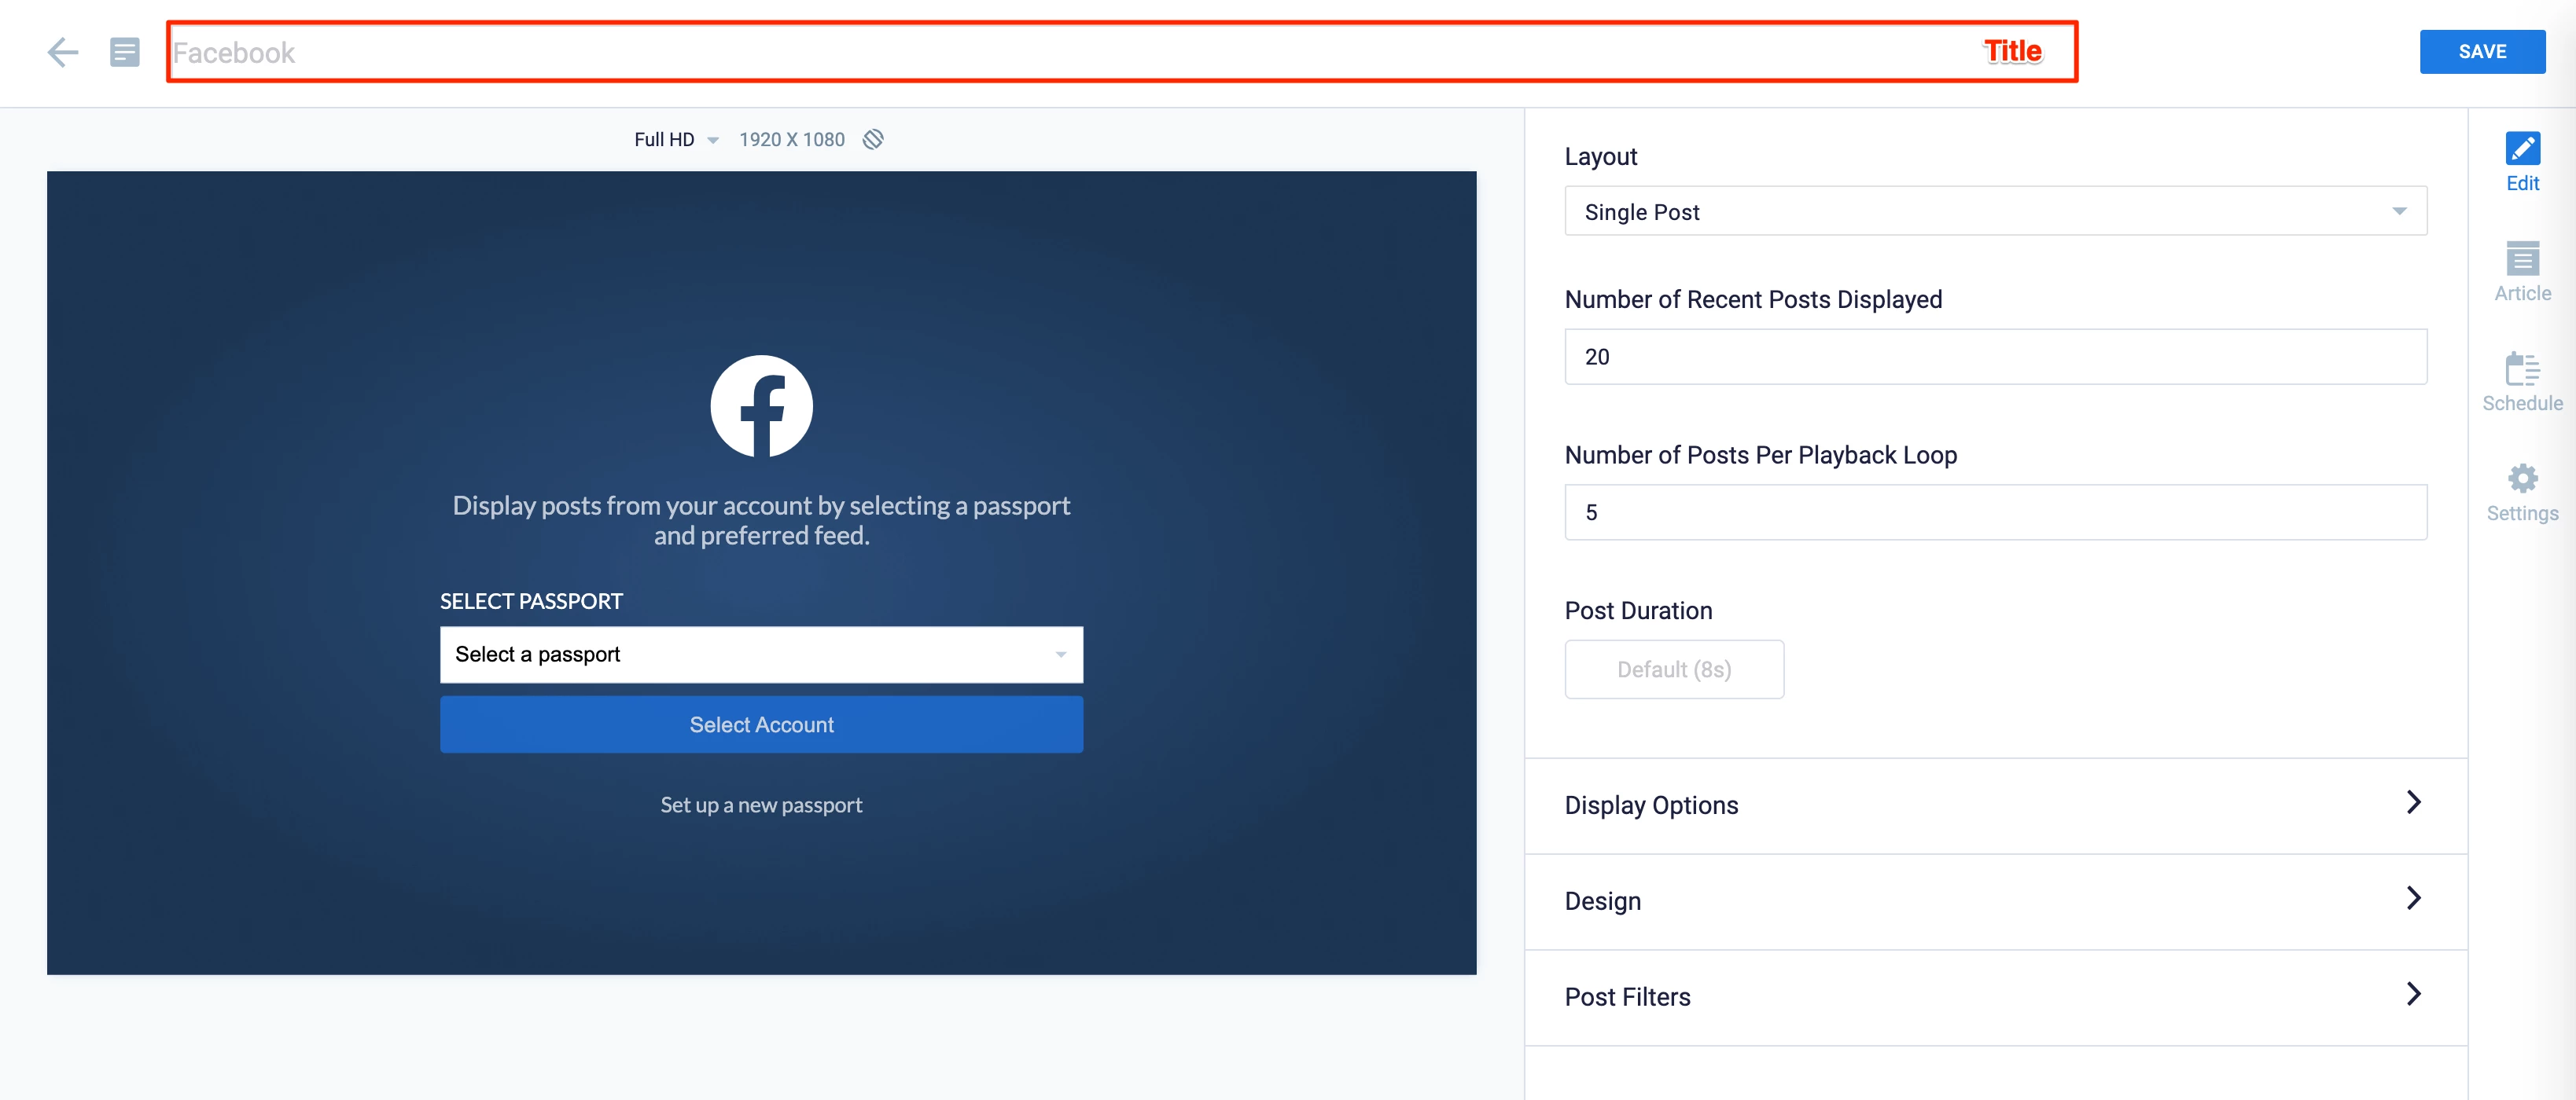Follow the Set up a new passport link
The width and height of the screenshot is (2576, 1100).
click(761, 805)
